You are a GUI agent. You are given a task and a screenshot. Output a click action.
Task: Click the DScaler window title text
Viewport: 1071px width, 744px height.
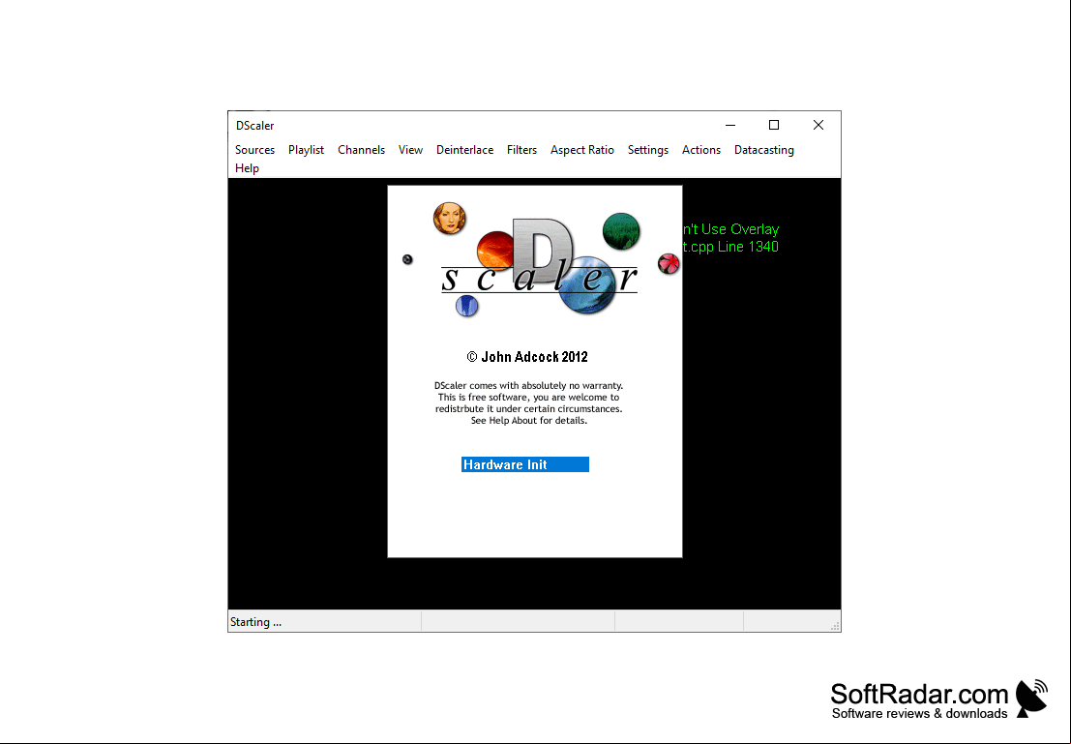click(254, 126)
